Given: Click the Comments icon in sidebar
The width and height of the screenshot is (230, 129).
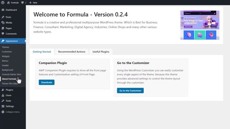Looking at the screenshot, I should pos(3,34).
